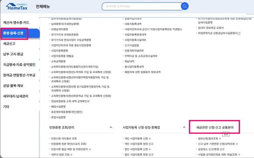
Task: Open the 계산서·영수증·카드 menu
Action: (x=16, y=23)
